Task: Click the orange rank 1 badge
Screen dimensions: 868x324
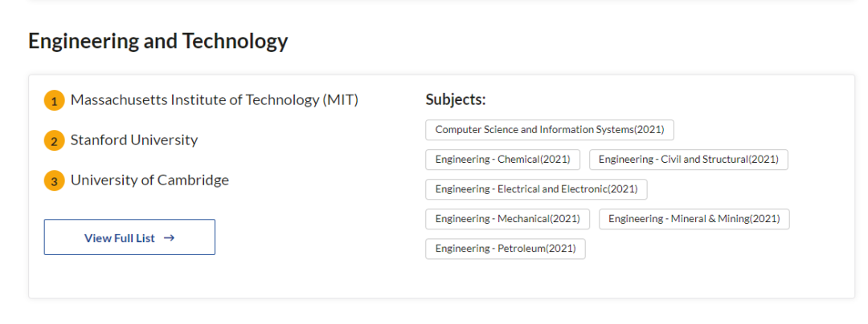Action: pyautogui.click(x=54, y=102)
